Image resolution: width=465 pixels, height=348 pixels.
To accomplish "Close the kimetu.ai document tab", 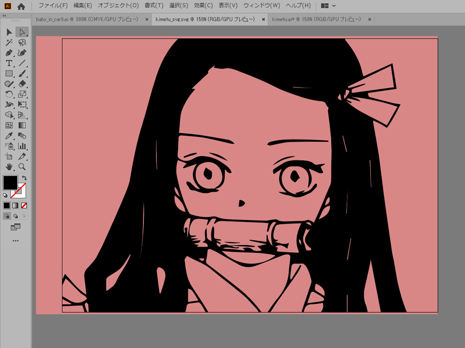I will click(370, 19).
